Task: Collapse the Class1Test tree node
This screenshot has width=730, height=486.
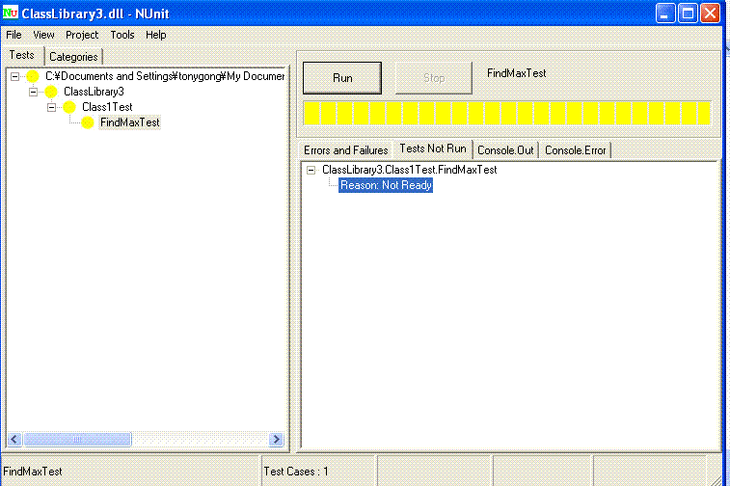Action: [x=52, y=107]
